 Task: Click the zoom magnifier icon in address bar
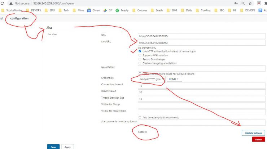tap(243, 3)
